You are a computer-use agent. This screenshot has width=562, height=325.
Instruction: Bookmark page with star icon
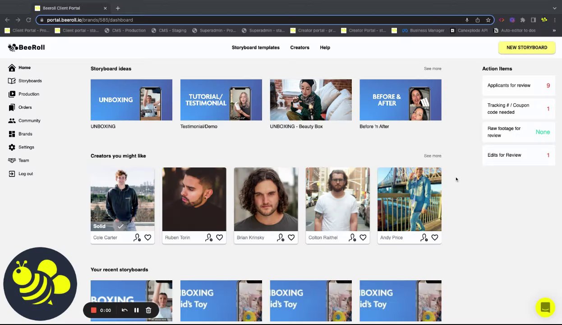point(488,20)
